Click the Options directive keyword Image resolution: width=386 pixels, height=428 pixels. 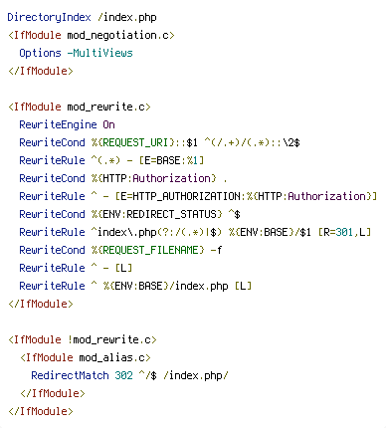40,53
